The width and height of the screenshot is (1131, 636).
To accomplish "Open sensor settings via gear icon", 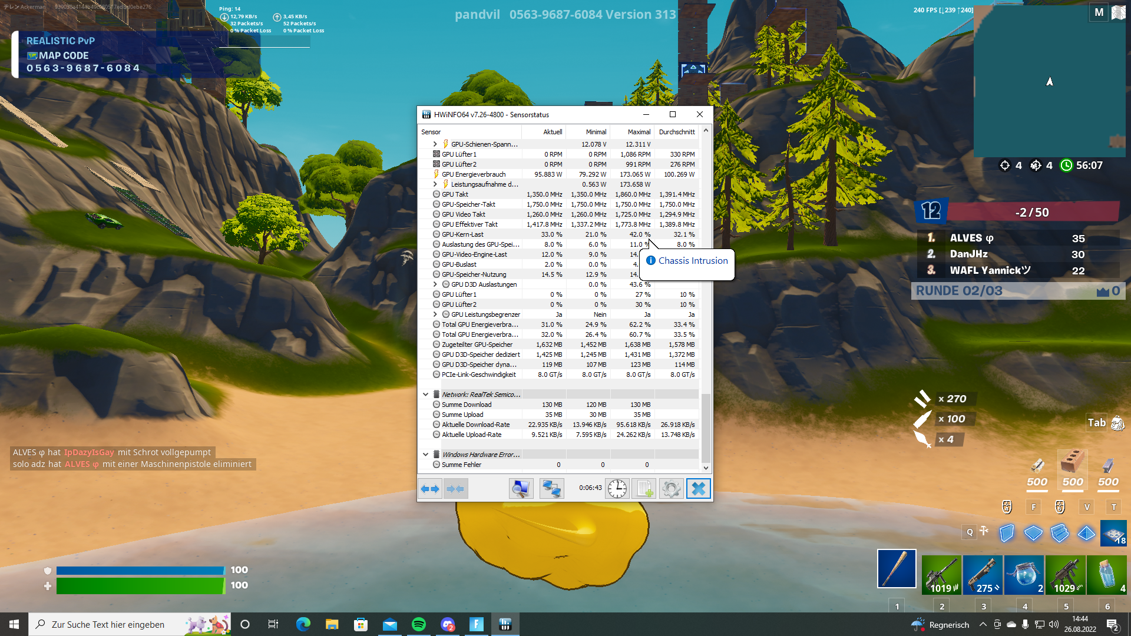I will (671, 489).
